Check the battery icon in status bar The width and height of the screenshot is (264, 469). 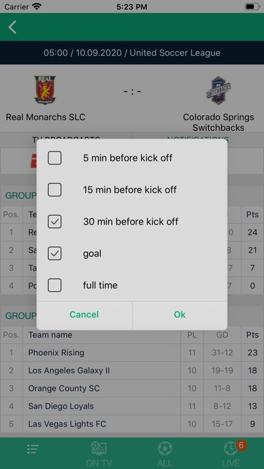tap(252, 7)
